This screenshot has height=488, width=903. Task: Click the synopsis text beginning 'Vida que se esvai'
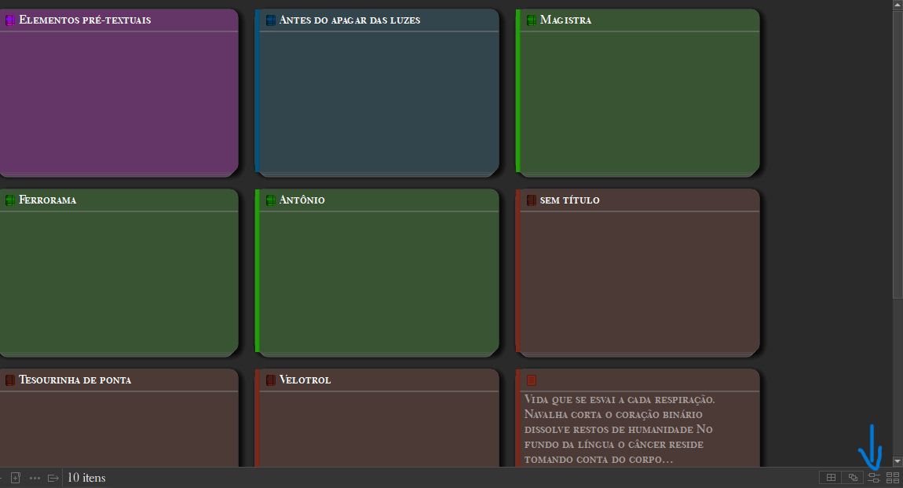click(620, 429)
